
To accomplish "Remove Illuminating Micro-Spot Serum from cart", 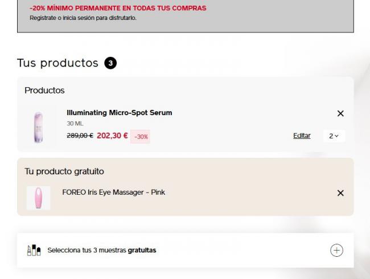I will (x=340, y=113).
